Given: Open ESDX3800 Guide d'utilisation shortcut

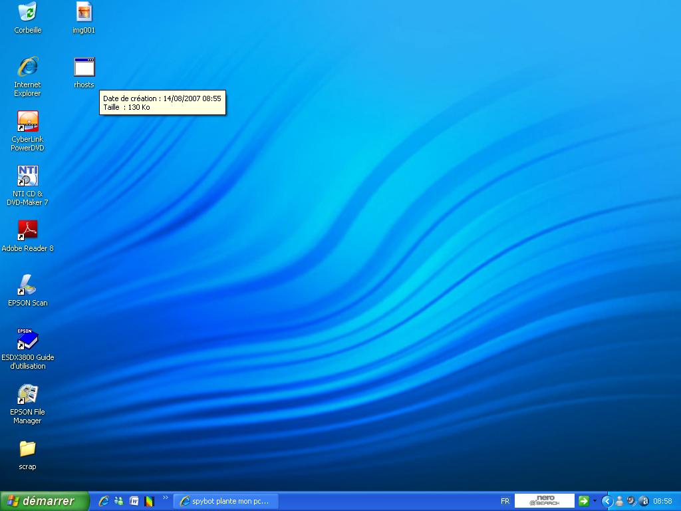Looking at the screenshot, I should pos(28,339).
